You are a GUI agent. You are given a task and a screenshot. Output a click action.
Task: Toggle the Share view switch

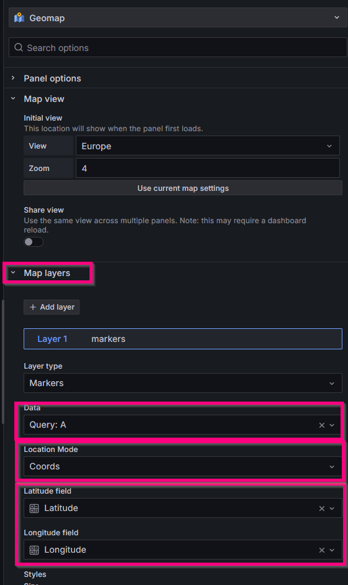[x=34, y=242]
